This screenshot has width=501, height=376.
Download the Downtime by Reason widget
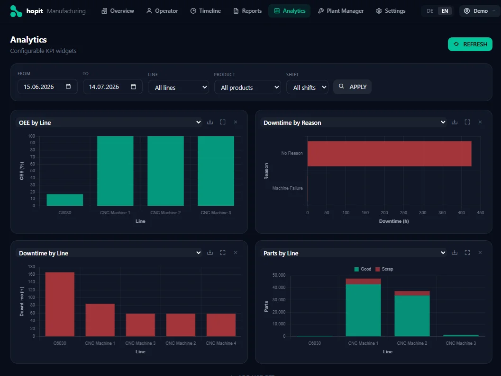455,122
